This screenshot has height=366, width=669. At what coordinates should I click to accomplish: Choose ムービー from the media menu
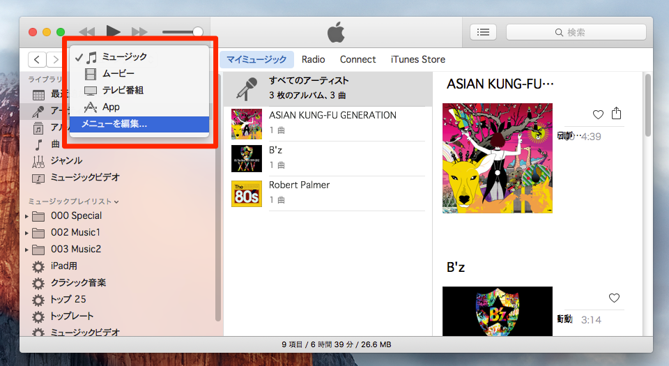(139, 73)
